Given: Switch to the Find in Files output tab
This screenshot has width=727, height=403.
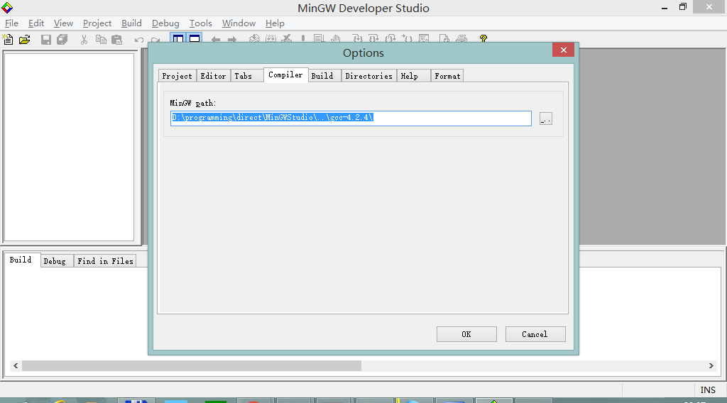Looking at the screenshot, I should [x=105, y=261].
